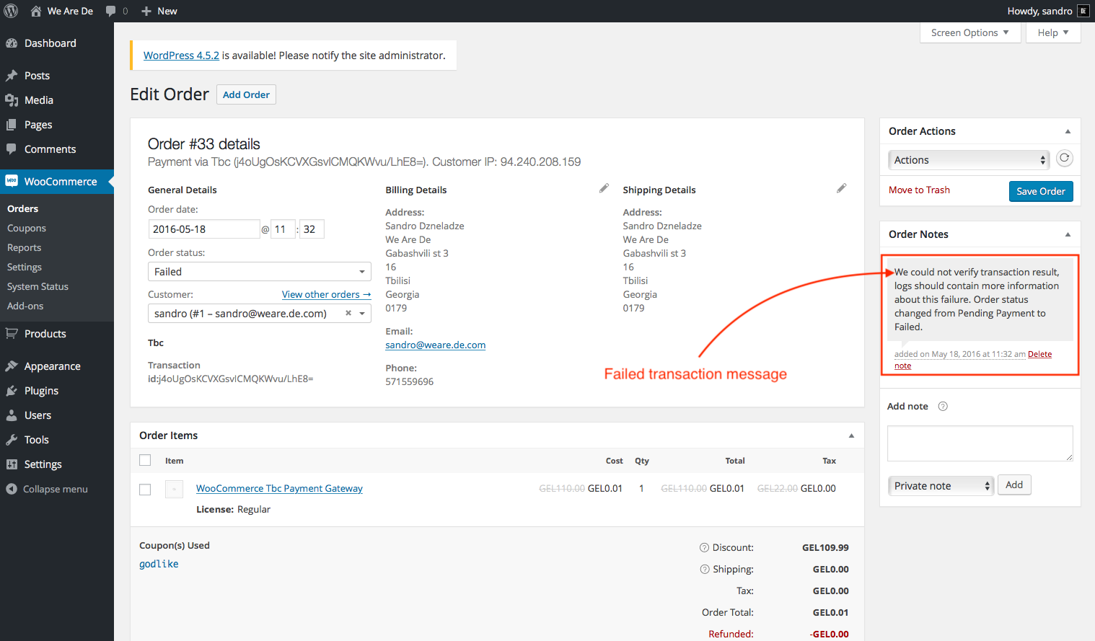This screenshot has width=1095, height=641.
Task: Open Comments in sidebar
Action: pos(50,149)
